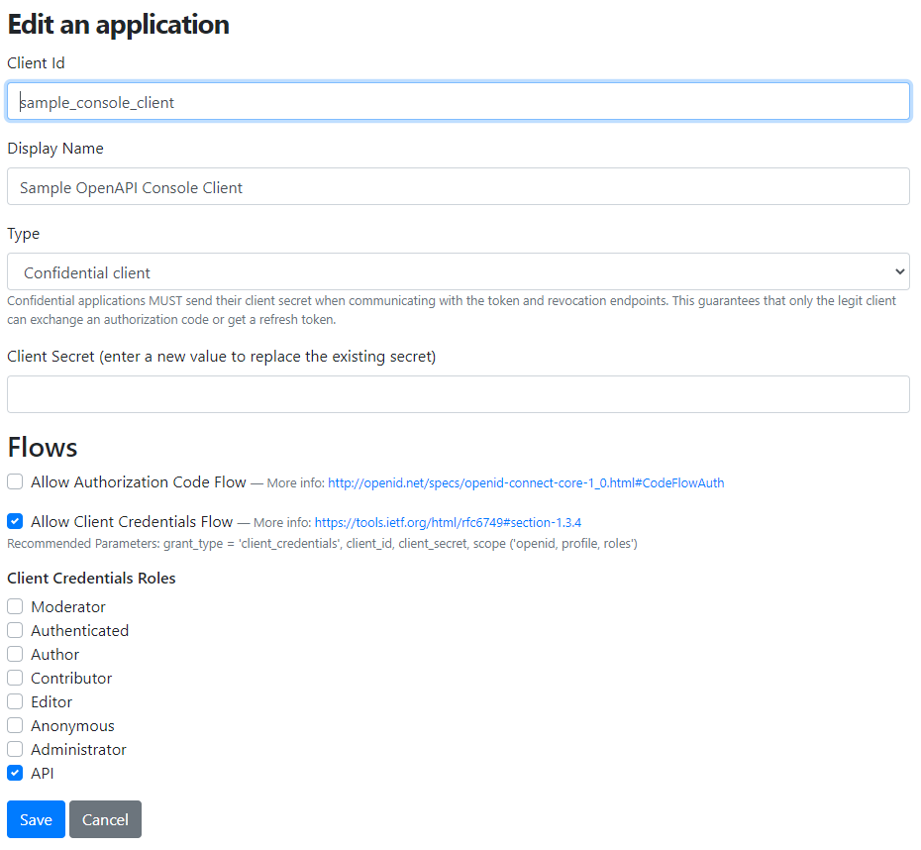Click the 'Recommended Parameters' hint text

pyautogui.click(x=322, y=543)
